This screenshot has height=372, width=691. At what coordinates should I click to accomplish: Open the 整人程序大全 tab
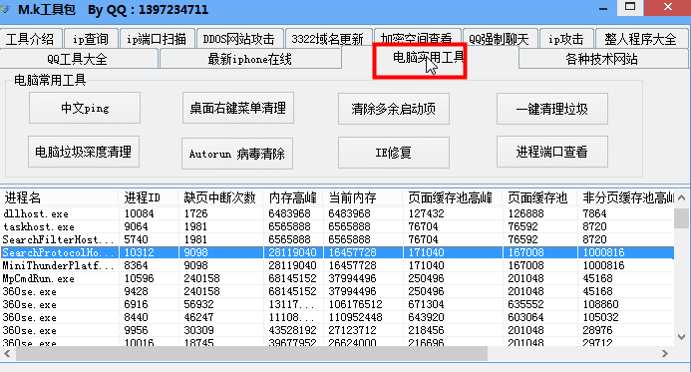point(641,38)
